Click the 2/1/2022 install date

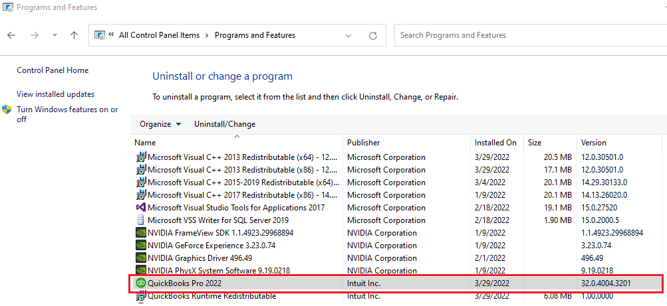(490, 258)
